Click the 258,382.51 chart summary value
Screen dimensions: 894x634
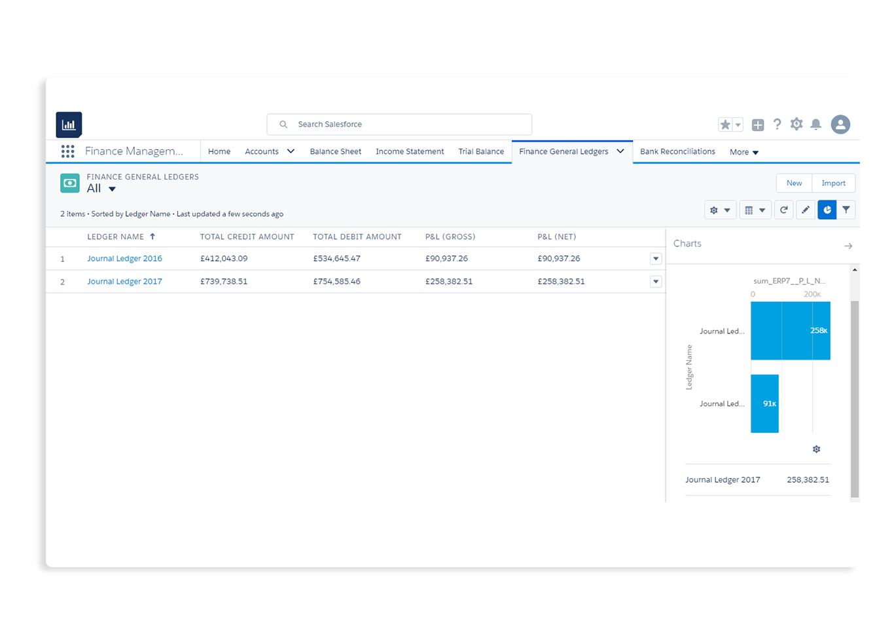pyautogui.click(x=808, y=480)
